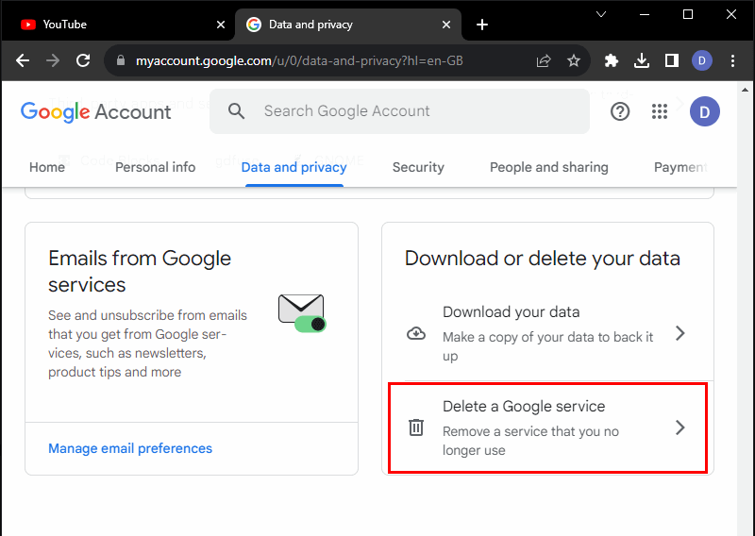Open Chrome downloads icon in toolbar
The width and height of the screenshot is (755, 536).
click(x=642, y=60)
